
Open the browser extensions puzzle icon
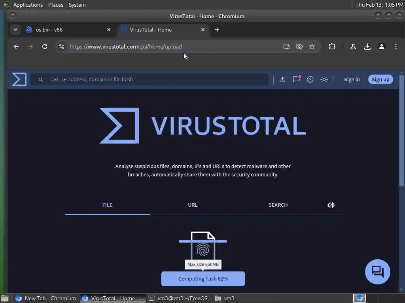[332, 47]
